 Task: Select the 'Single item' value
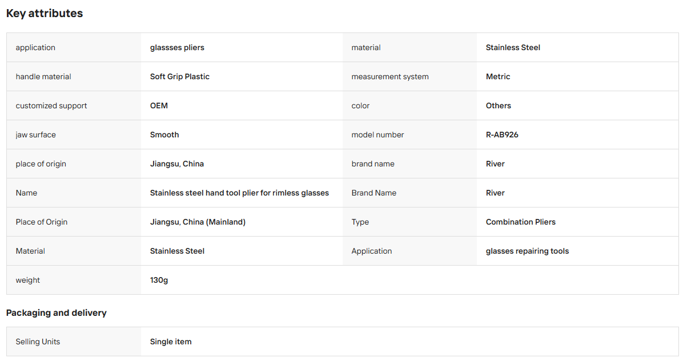pos(170,341)
